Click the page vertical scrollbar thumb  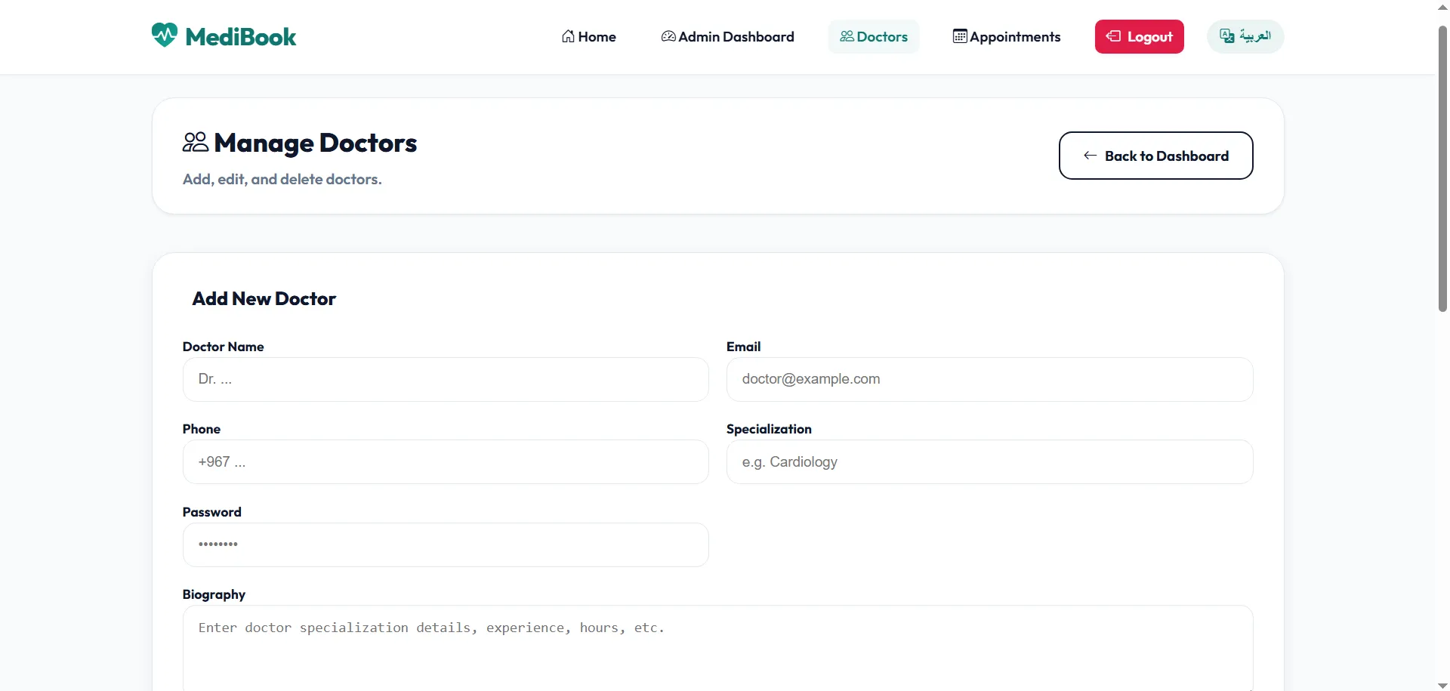pos(1442,168)
